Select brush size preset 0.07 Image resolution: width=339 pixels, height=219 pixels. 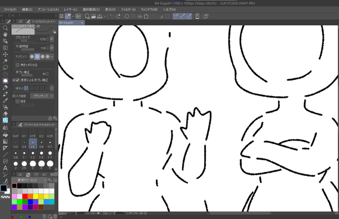coord(16,134)
